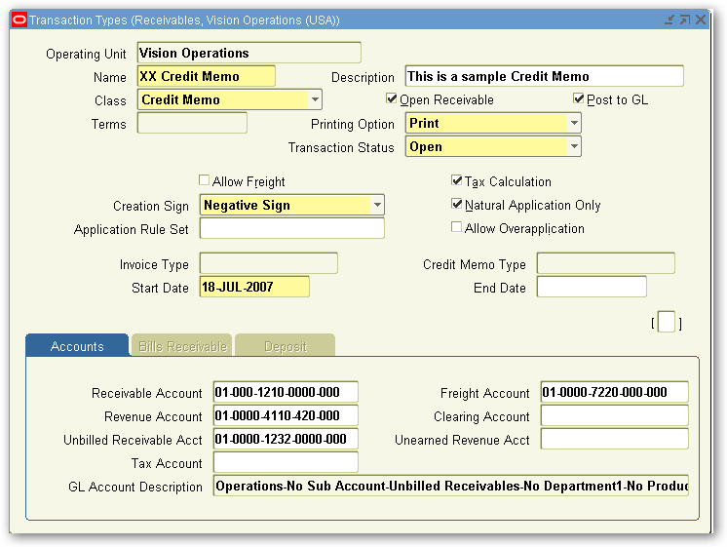Click the Operating Unit label
This screenshot has width=727, height=547.
(x=86, y=55)
